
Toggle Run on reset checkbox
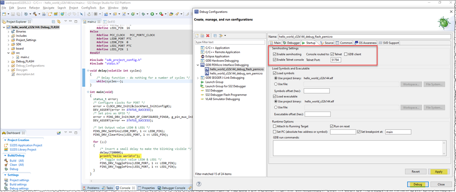(x=331, y=126)
